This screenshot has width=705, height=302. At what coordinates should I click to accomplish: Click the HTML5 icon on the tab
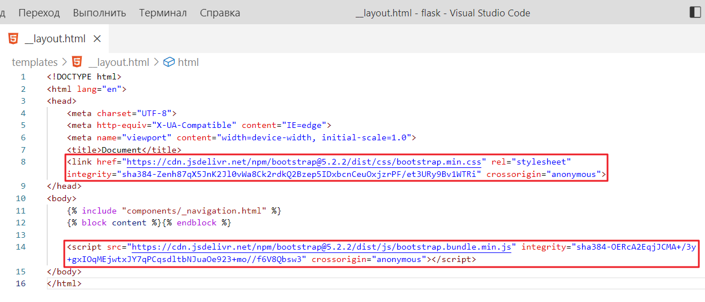(13, 39)
